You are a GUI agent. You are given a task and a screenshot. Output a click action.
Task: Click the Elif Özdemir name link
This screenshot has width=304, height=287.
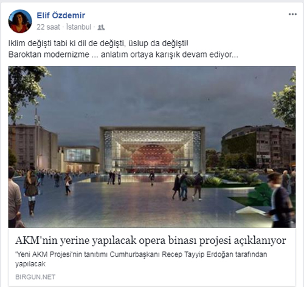pyautogui.click(x=61, y=15)
